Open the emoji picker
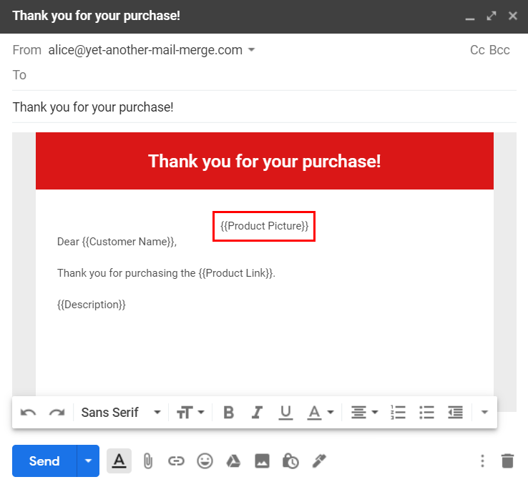Image resolution: width=528 pixels, height=487 pixels. tap(205, 461)
